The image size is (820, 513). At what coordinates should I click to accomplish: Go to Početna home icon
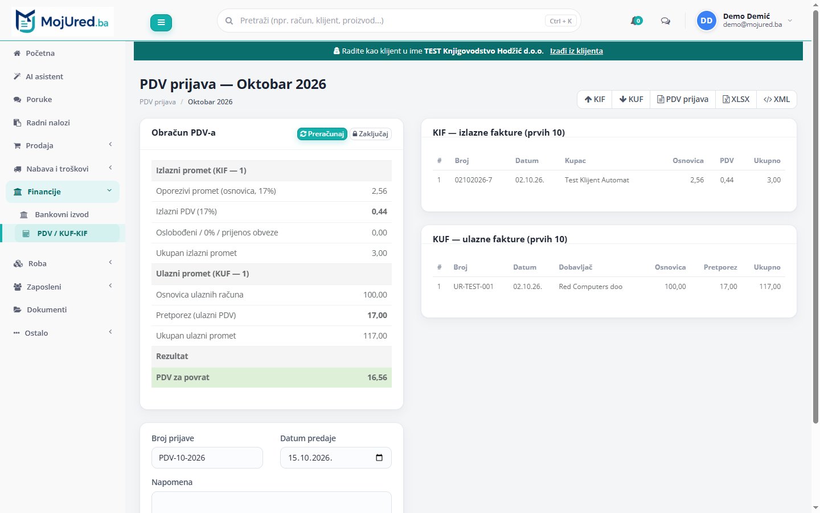[x=17, y=53]
